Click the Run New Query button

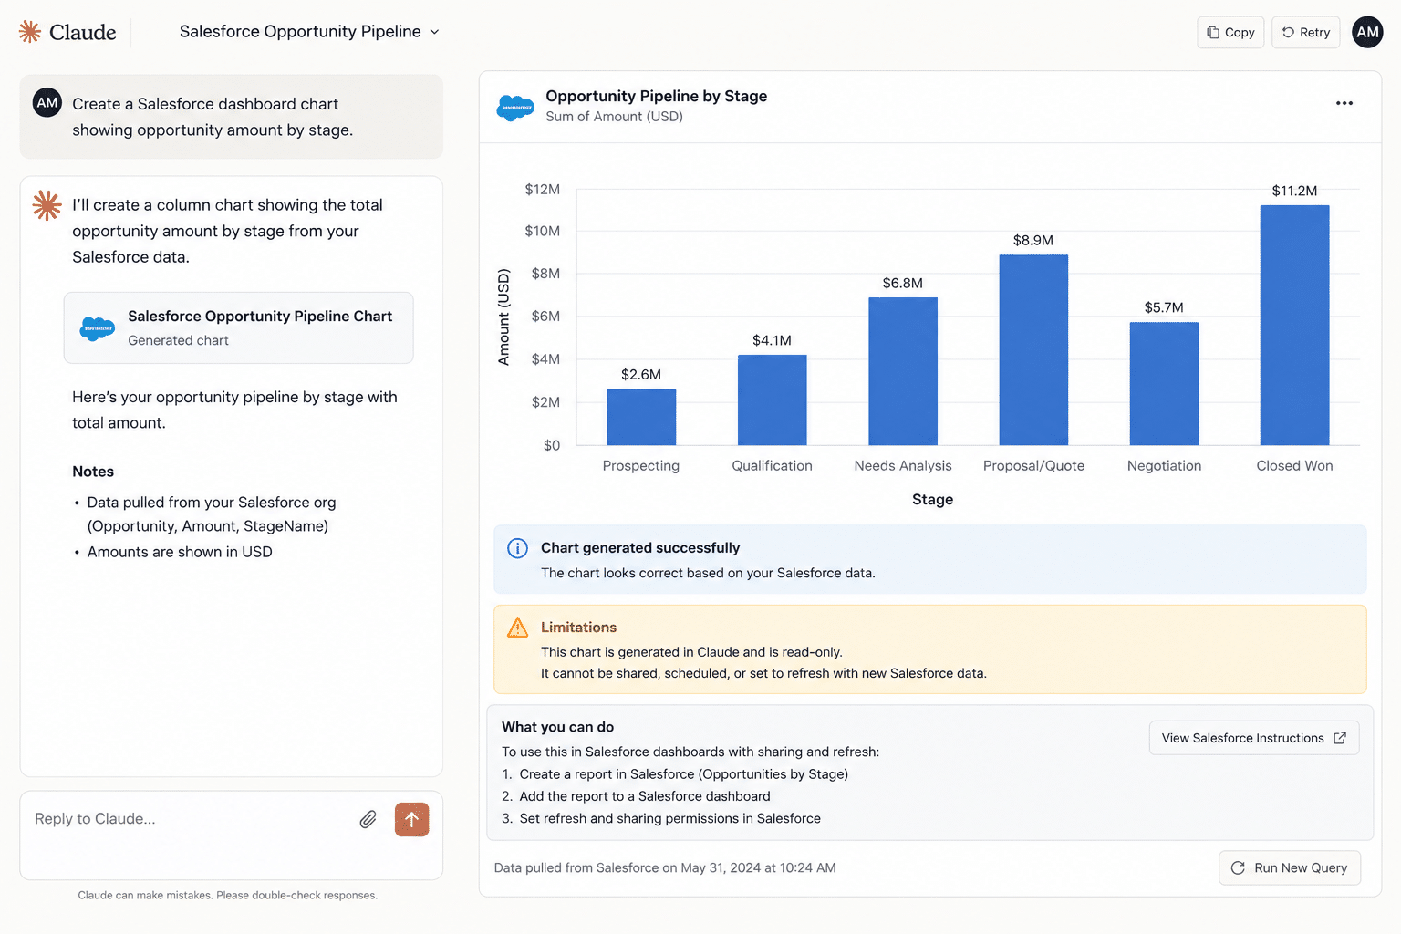[x=1290, y=867]
